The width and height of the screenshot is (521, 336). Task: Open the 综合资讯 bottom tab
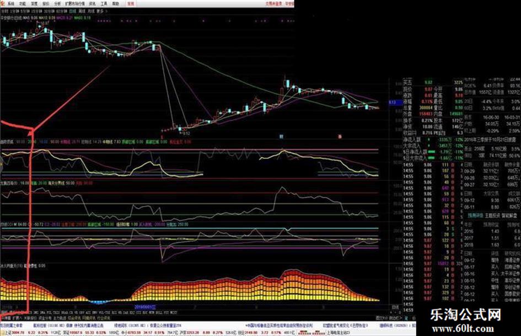tap(74, 318)
